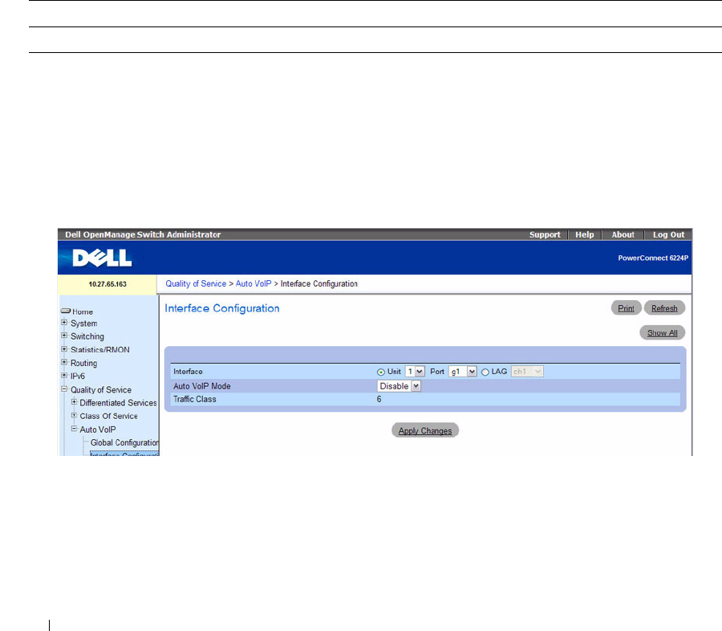The width and height of the screenshot is (722, 631).
Task: Select the System tree label
Action: click(83, 324)
